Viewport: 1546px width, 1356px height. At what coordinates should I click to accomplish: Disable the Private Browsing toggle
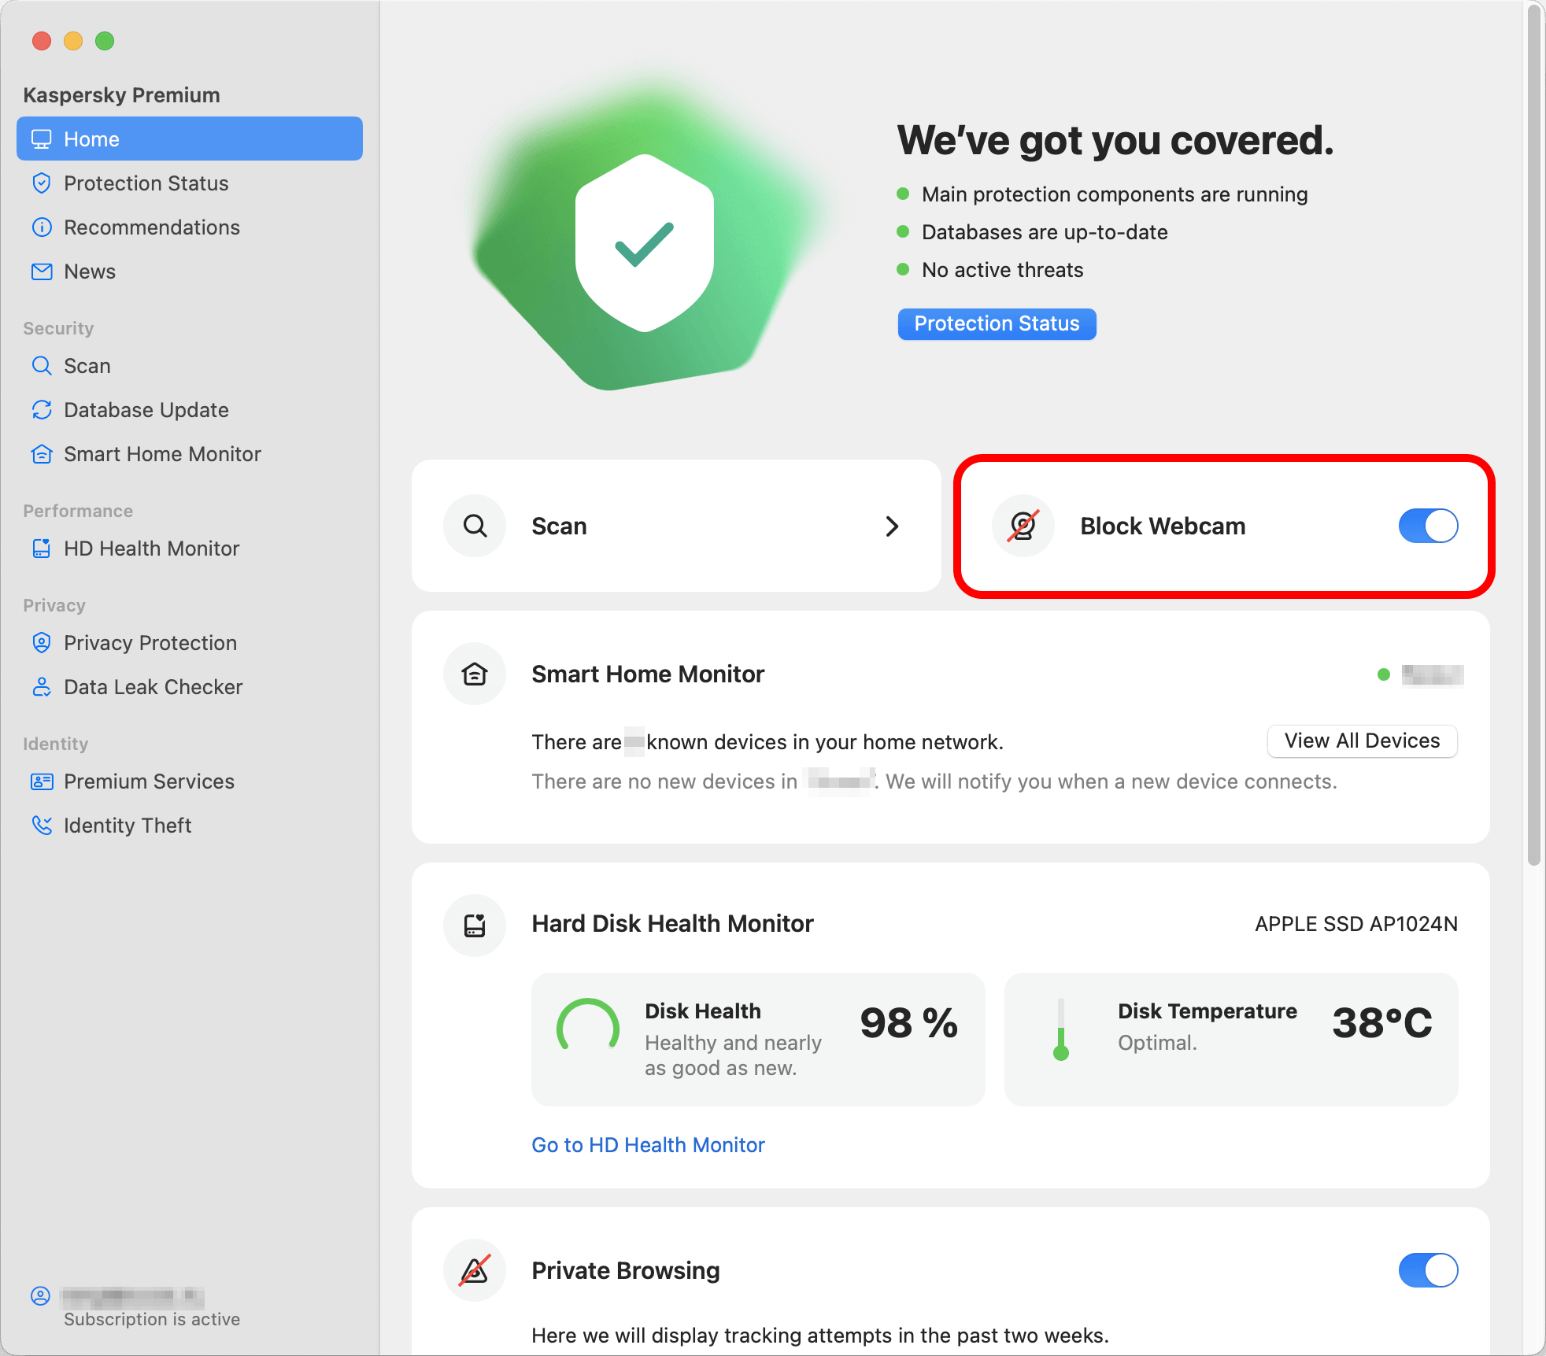point(1428,1270)
